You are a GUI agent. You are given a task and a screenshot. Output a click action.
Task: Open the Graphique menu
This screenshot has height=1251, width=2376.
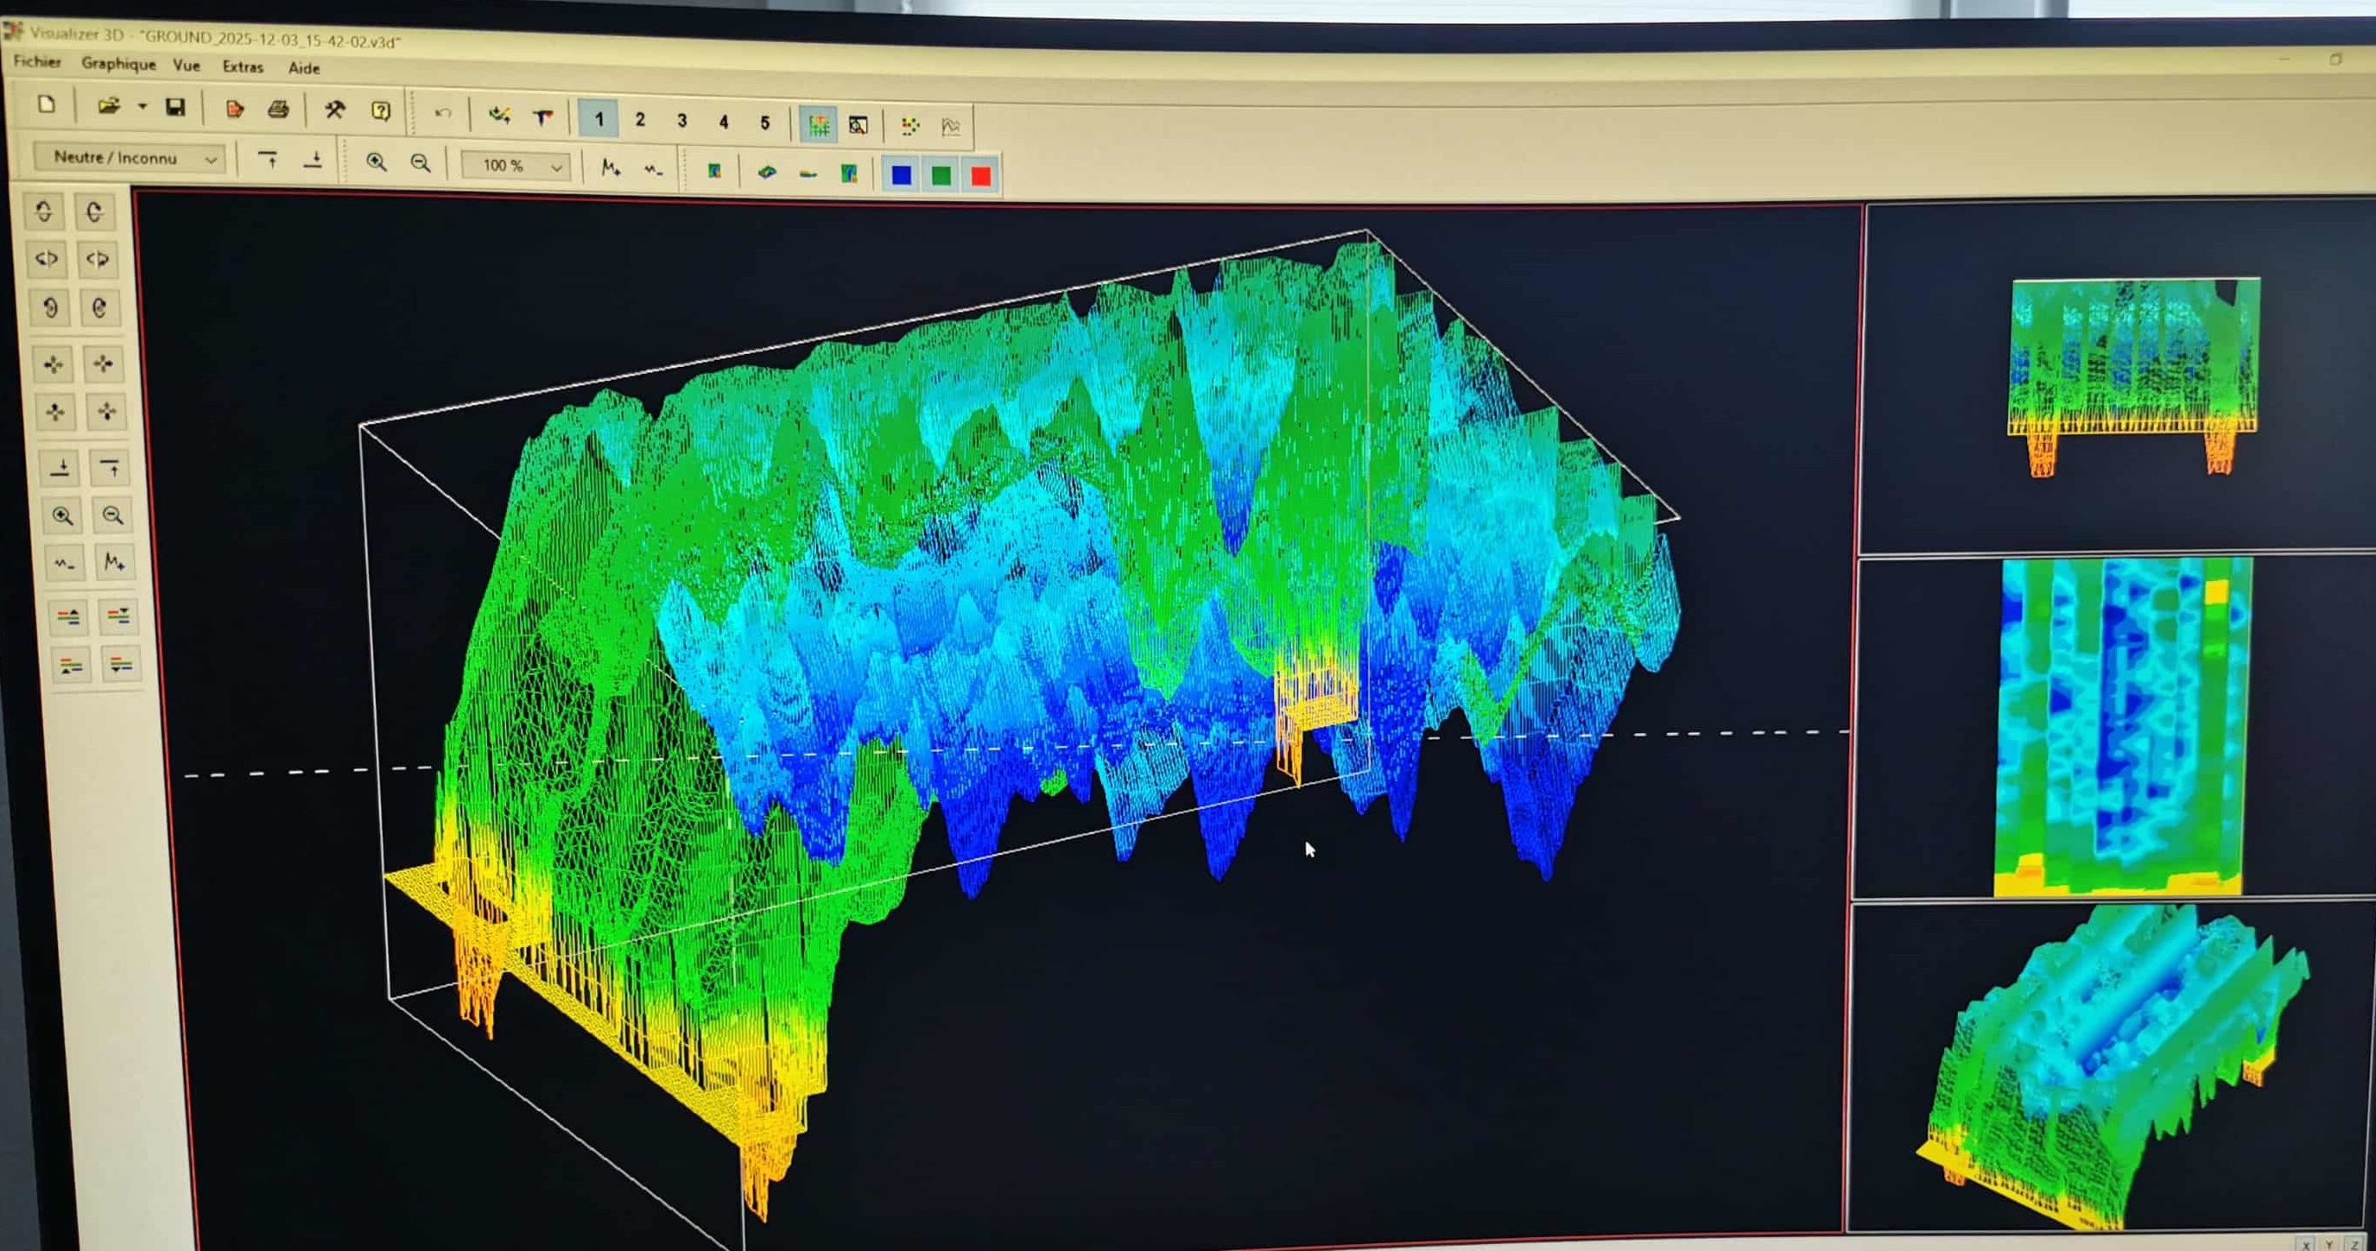118,64
